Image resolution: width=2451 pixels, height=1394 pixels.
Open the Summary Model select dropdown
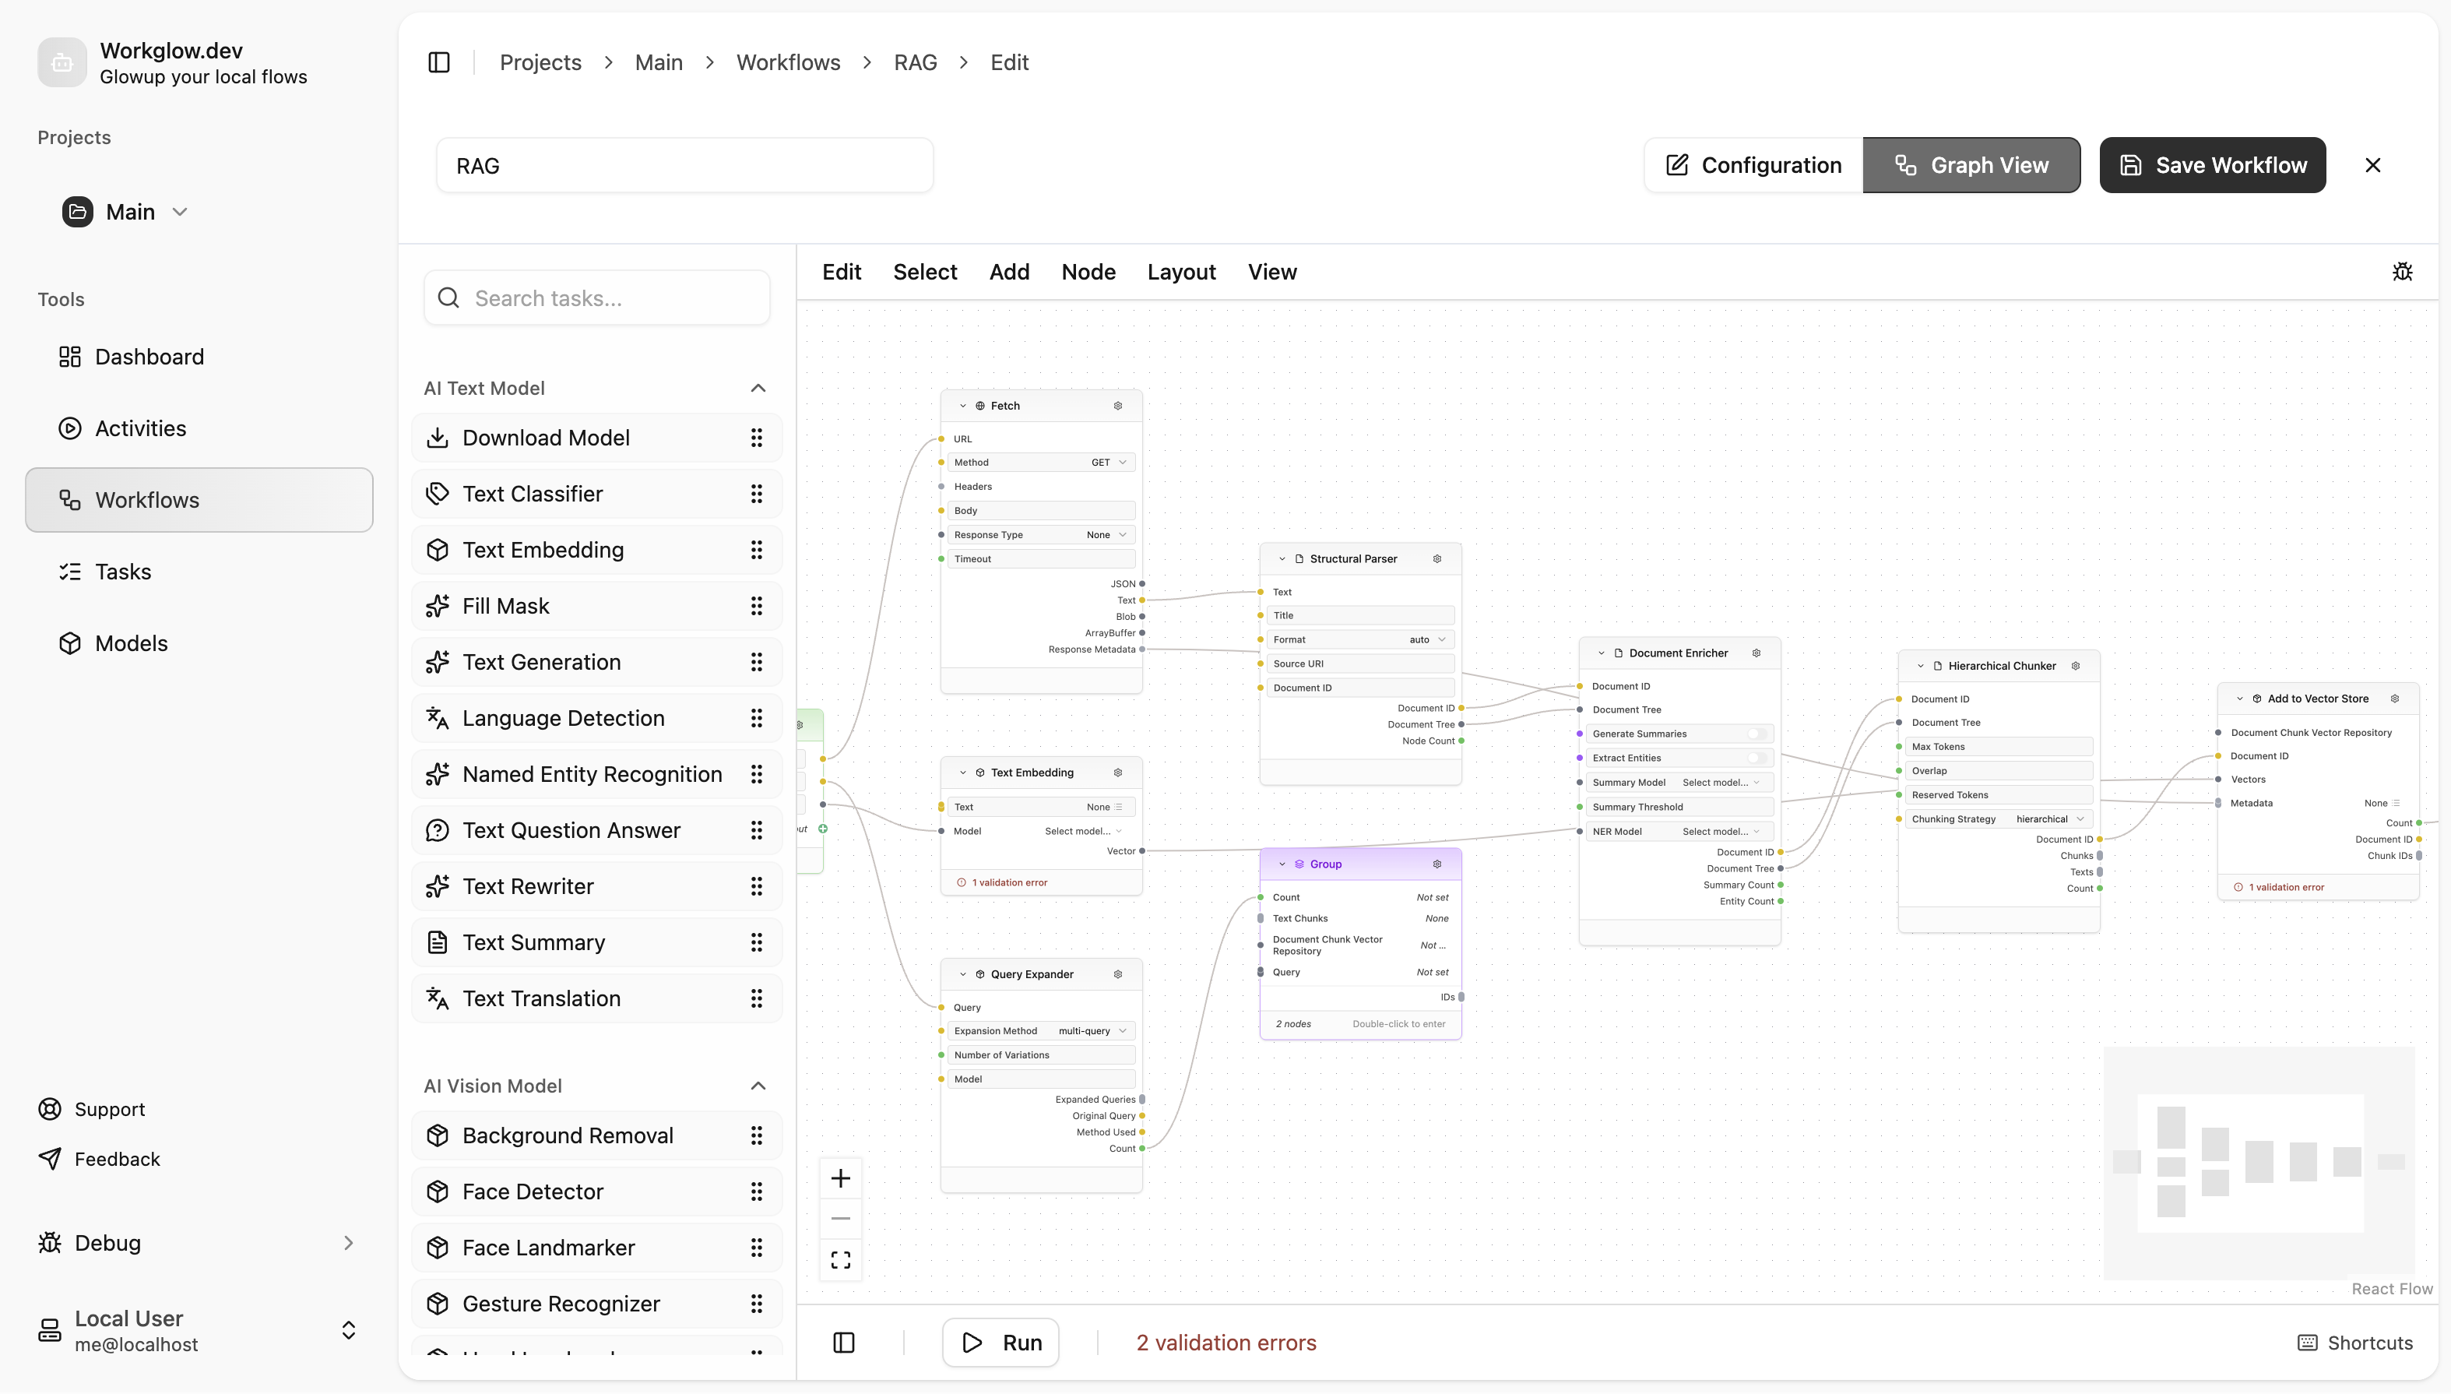(1721, 783)
